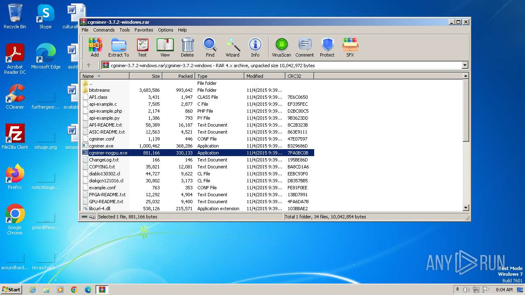Sort by the Modified column header
The height and width of the screenshot is (295, 525).
point(265,76)
